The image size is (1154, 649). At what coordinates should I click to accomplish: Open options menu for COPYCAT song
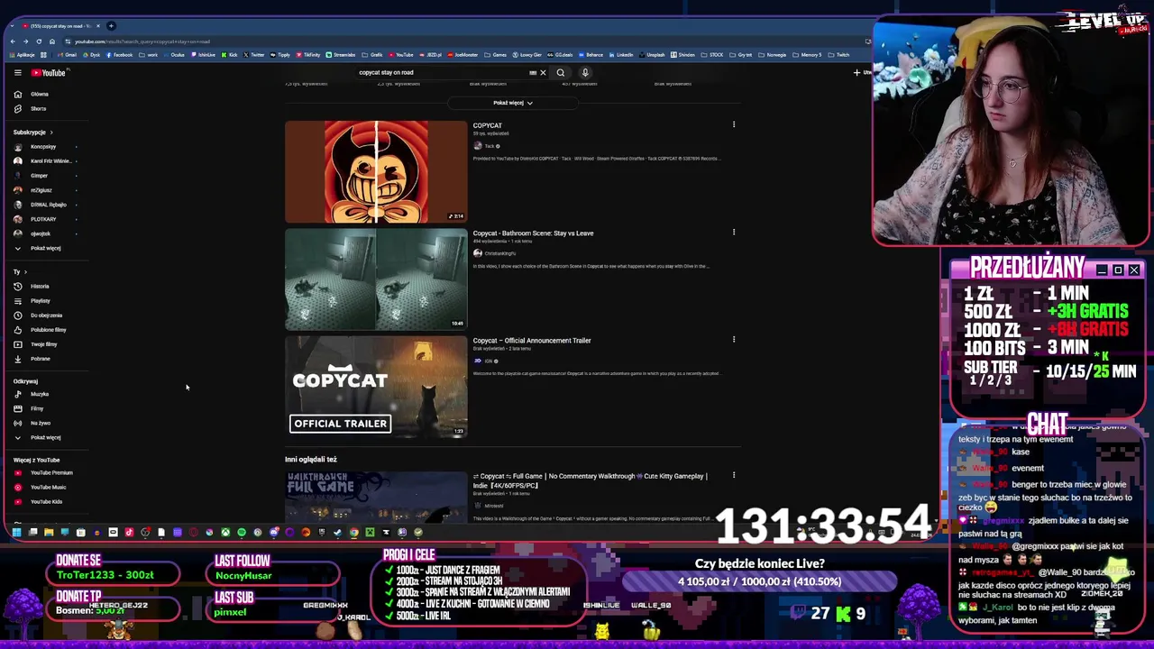point(734,124)
